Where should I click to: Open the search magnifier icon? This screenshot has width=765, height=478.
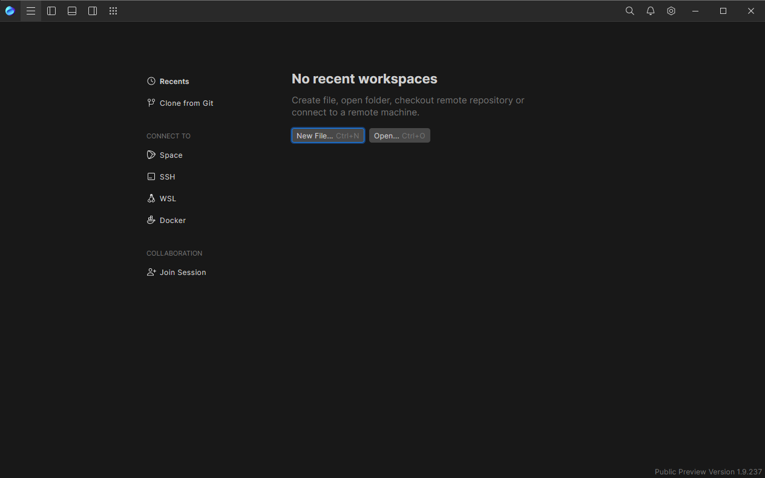pyautogui.click(x=630, y=11)
